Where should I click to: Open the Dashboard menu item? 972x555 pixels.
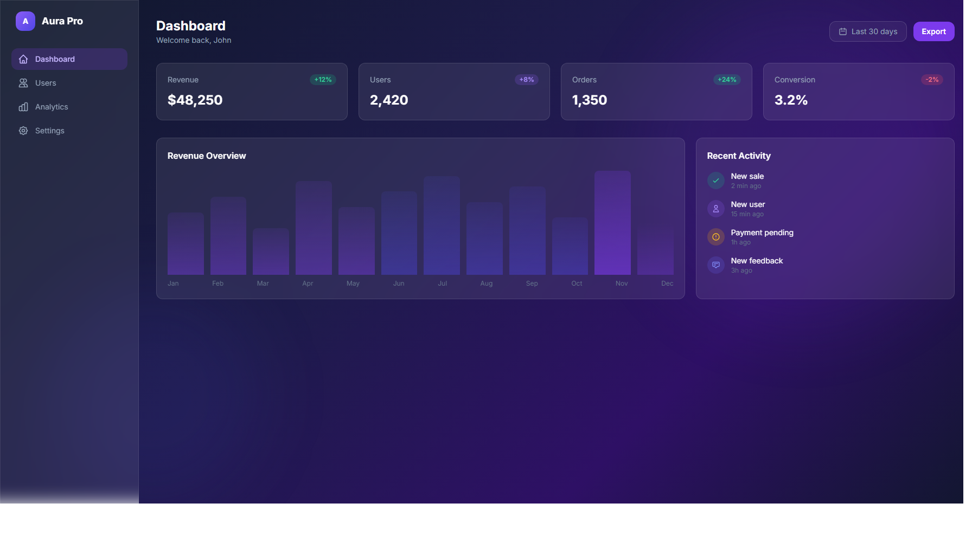point(69,59)
